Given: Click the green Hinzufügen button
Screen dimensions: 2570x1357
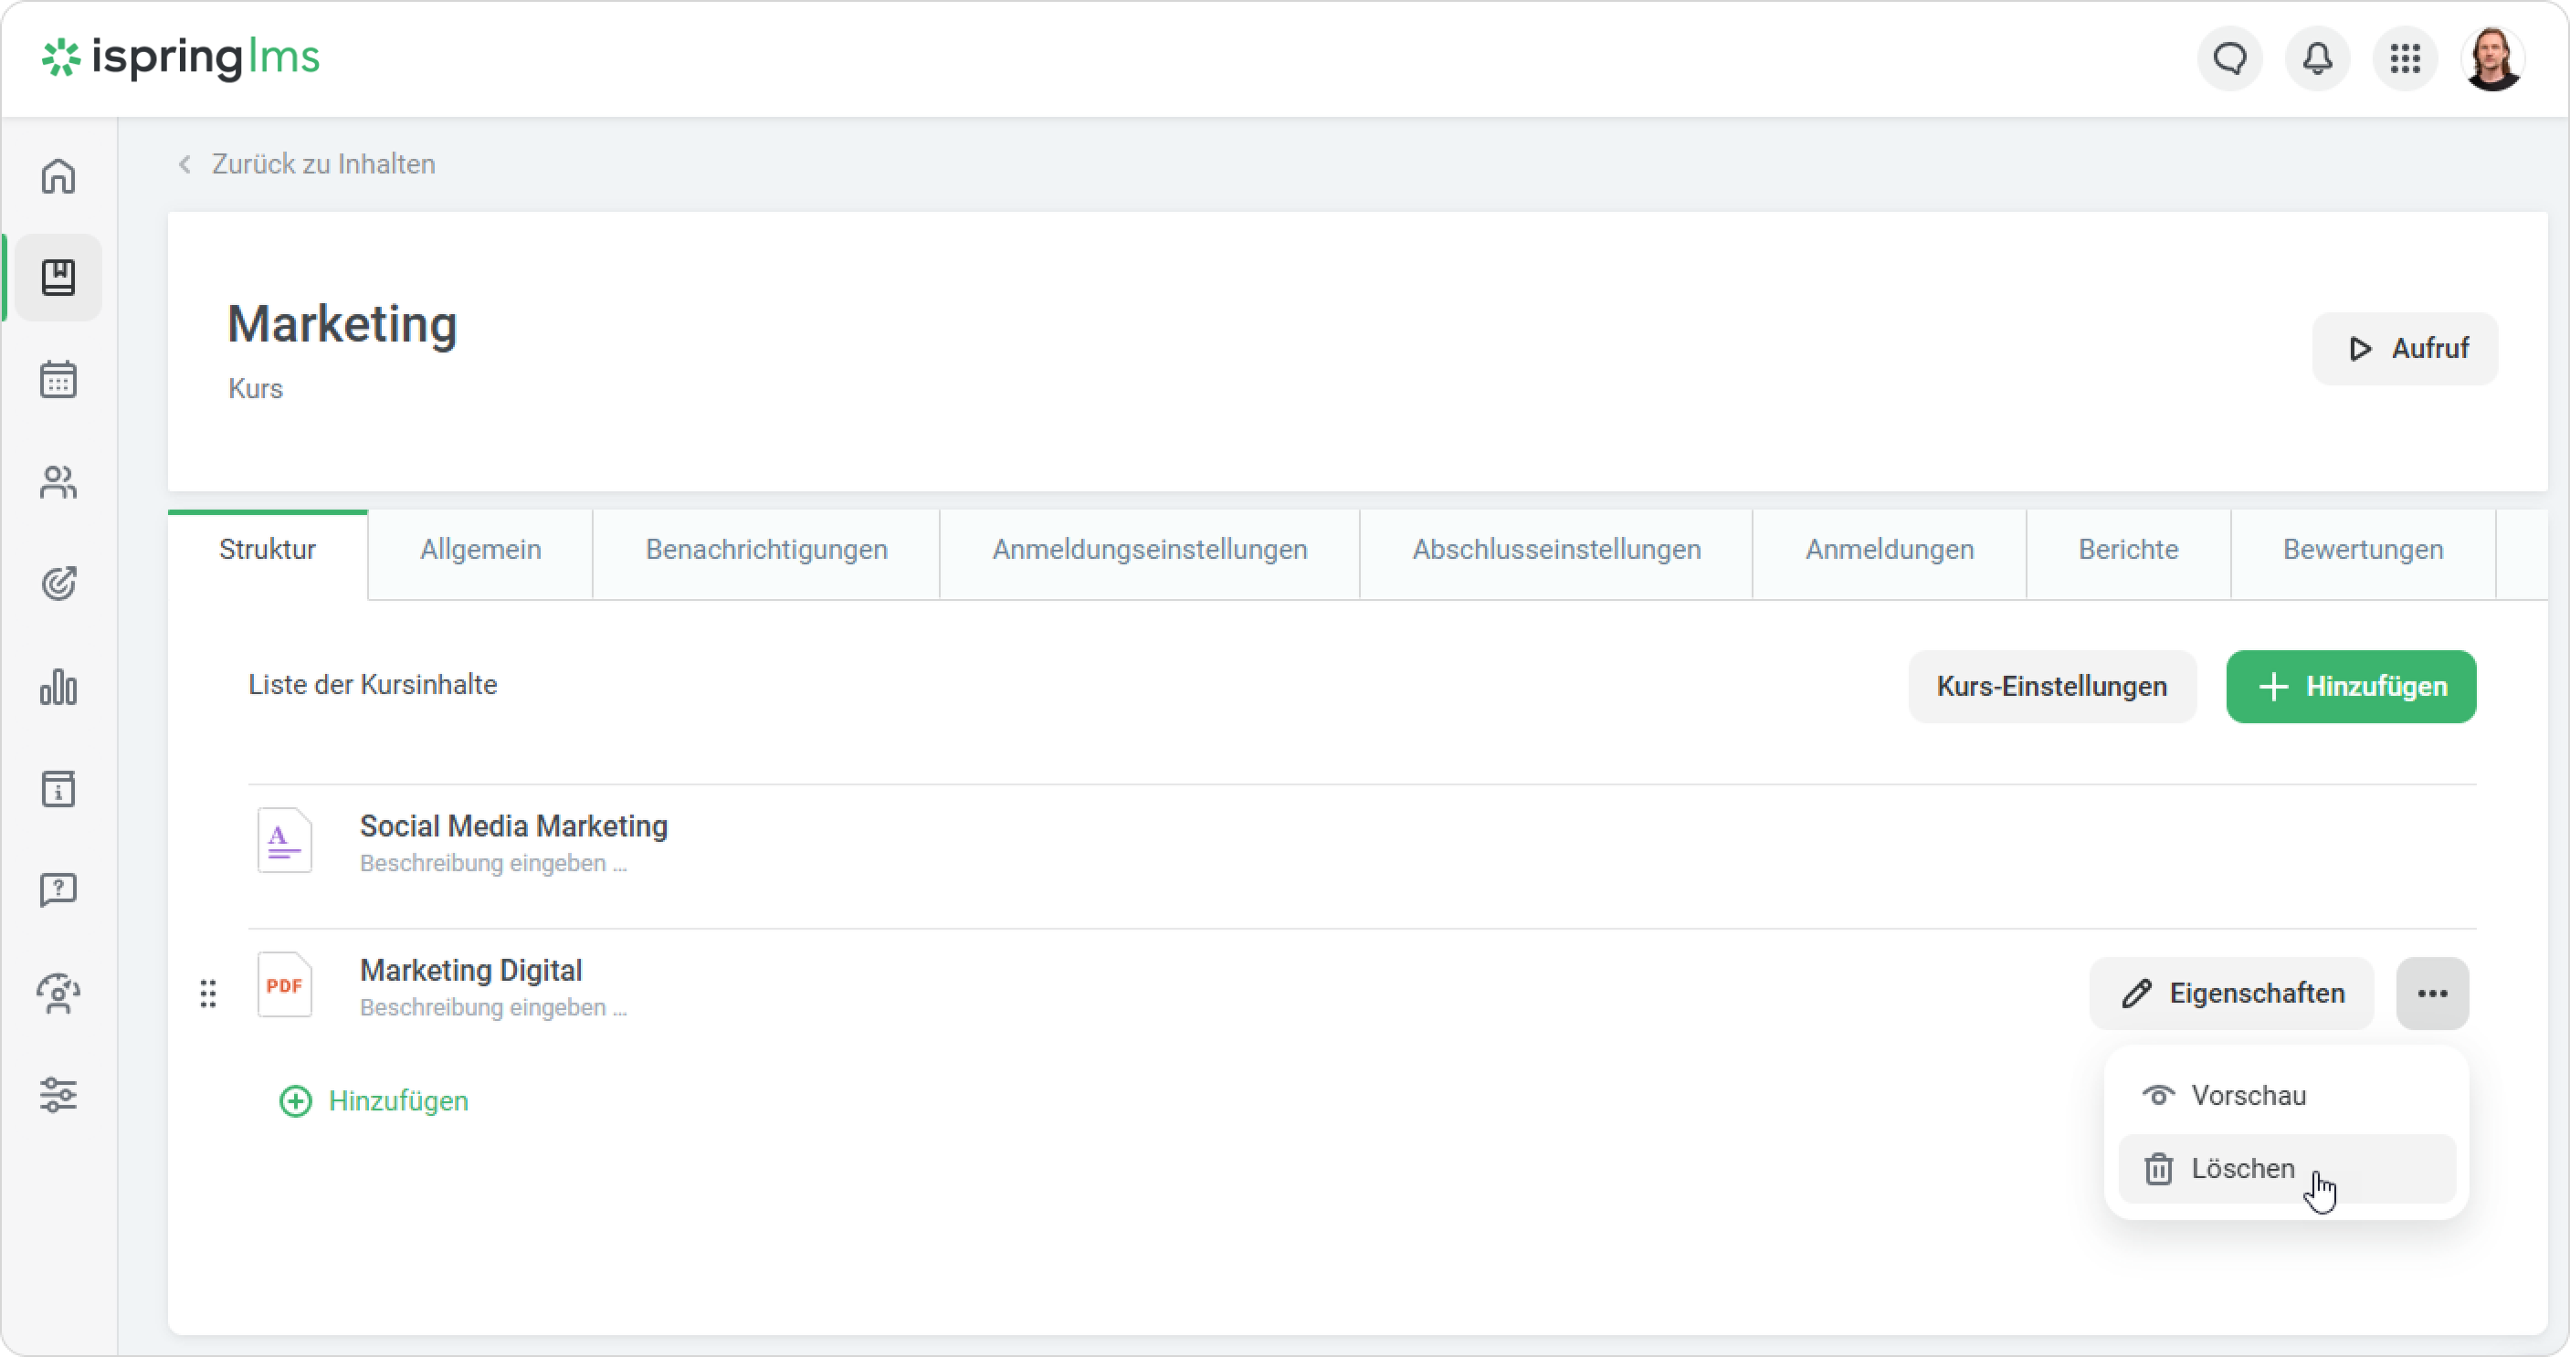Looking at the screenshot, I should pyautogui.click(x=2351, y=687).
